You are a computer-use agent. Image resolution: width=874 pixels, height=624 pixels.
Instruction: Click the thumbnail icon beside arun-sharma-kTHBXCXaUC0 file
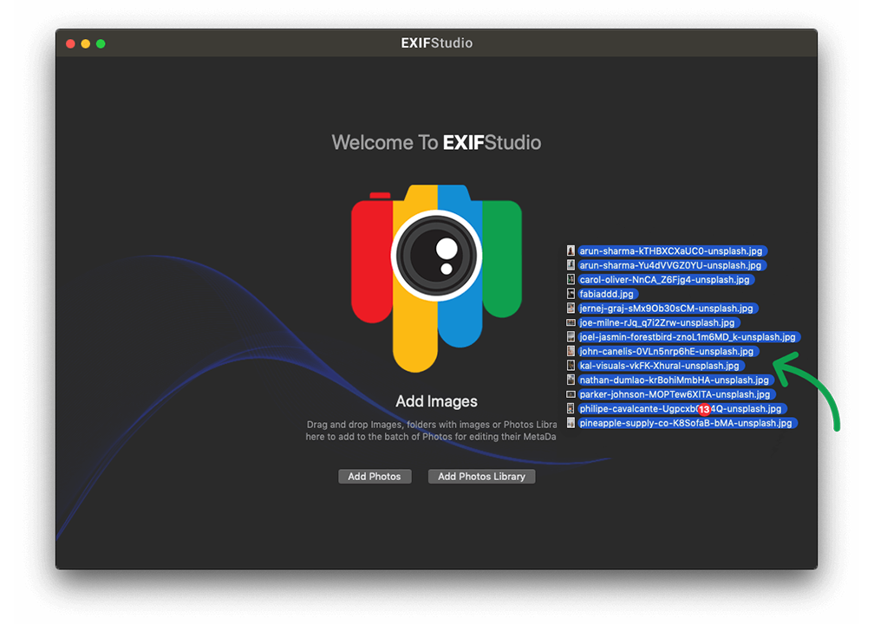click(571, 250)
